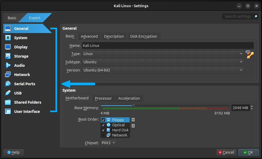Increase base memory with stepper up arrow
Image resolution: width=262 pixels, height=159 pixels.
coord(252,107)
